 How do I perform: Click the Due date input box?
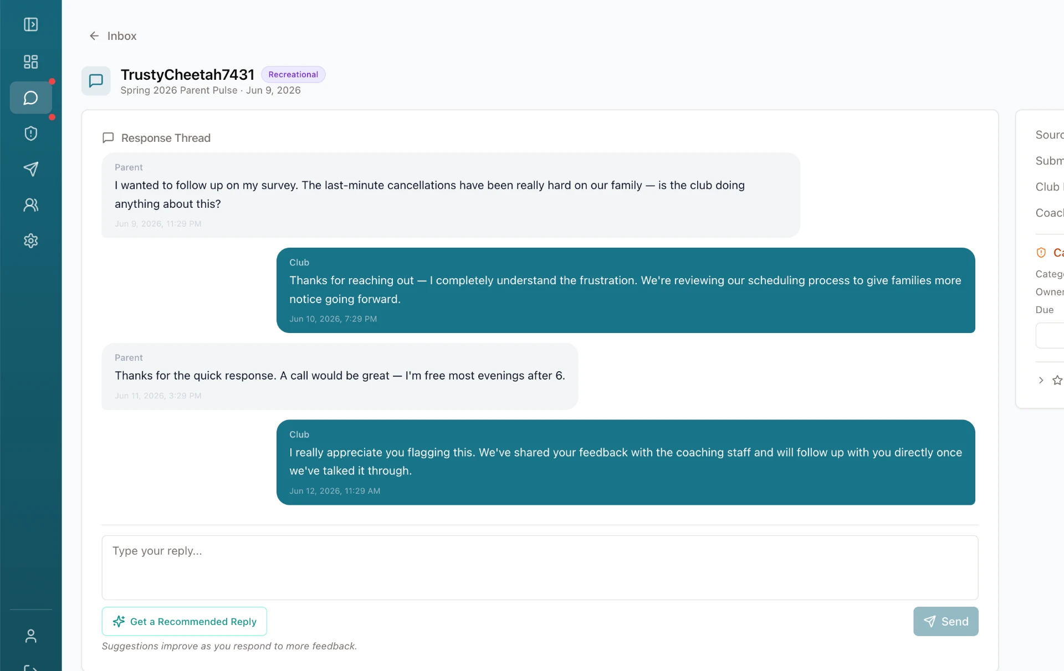point(1050,335)
